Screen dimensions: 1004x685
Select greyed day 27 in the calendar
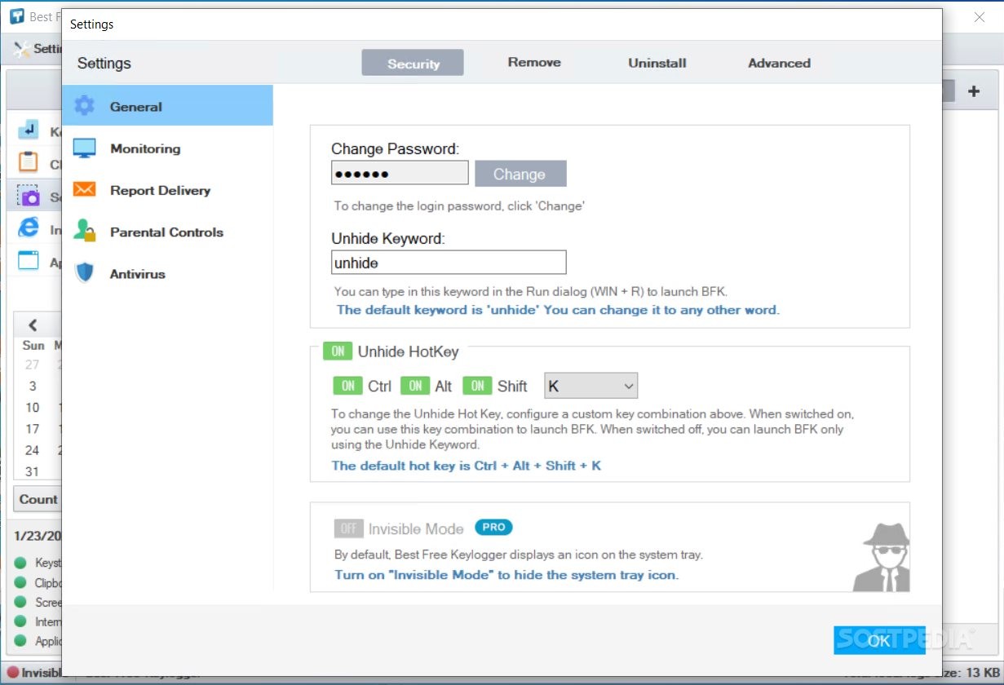pos(33,365)
